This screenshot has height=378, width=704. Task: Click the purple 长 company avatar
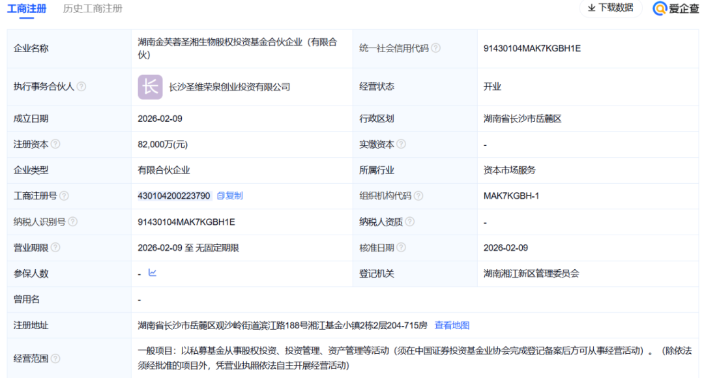pyautogui.click(x=150, y=87)
